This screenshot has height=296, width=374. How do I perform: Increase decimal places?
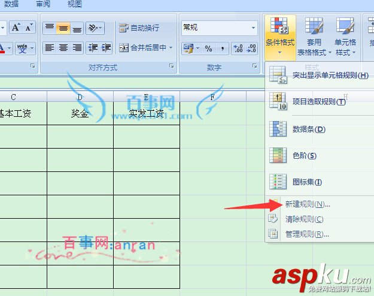[238, 49]
